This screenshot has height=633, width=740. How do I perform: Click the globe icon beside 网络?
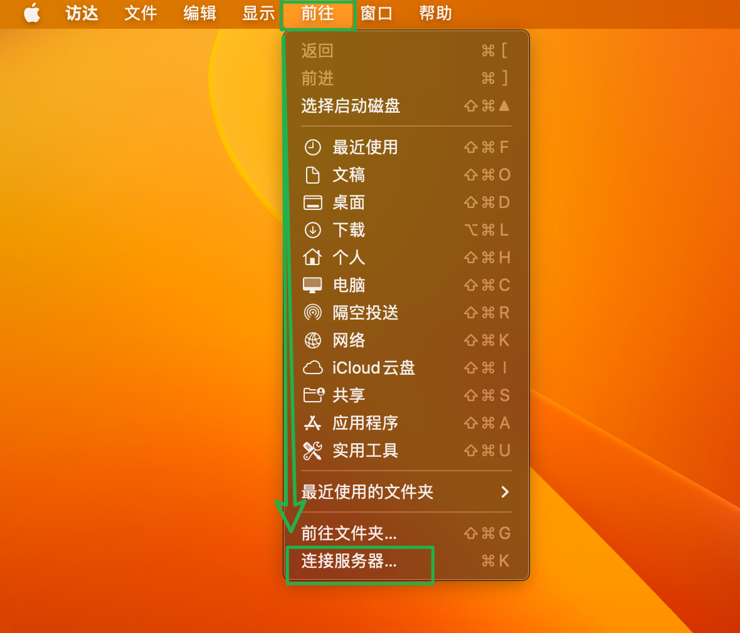pos(312,340)
